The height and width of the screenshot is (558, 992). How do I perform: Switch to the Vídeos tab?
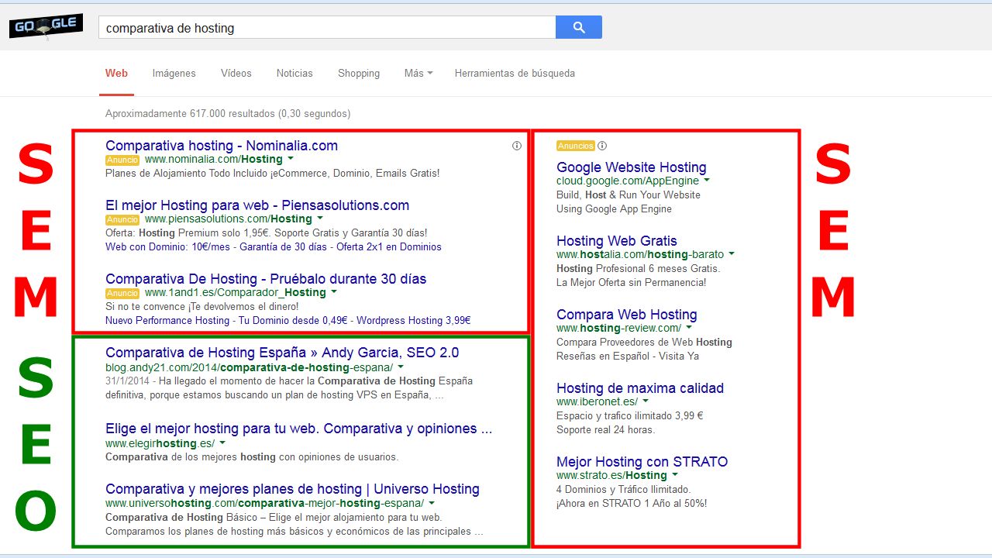(236, 73)
